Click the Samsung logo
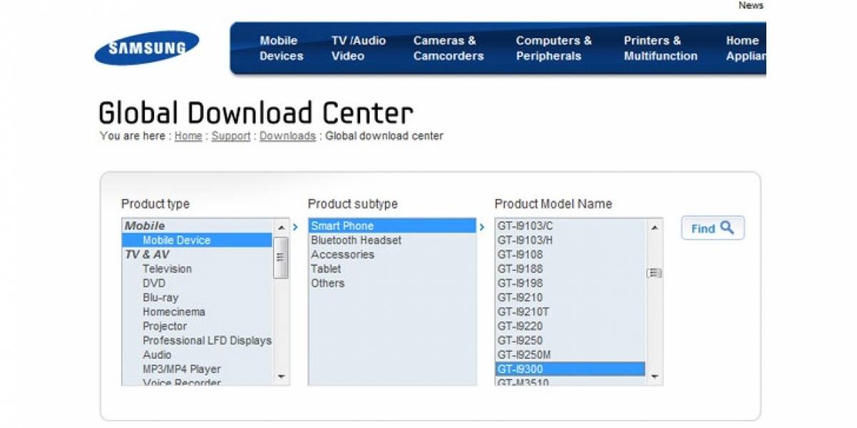857x428 pixels. pos(146,48)
